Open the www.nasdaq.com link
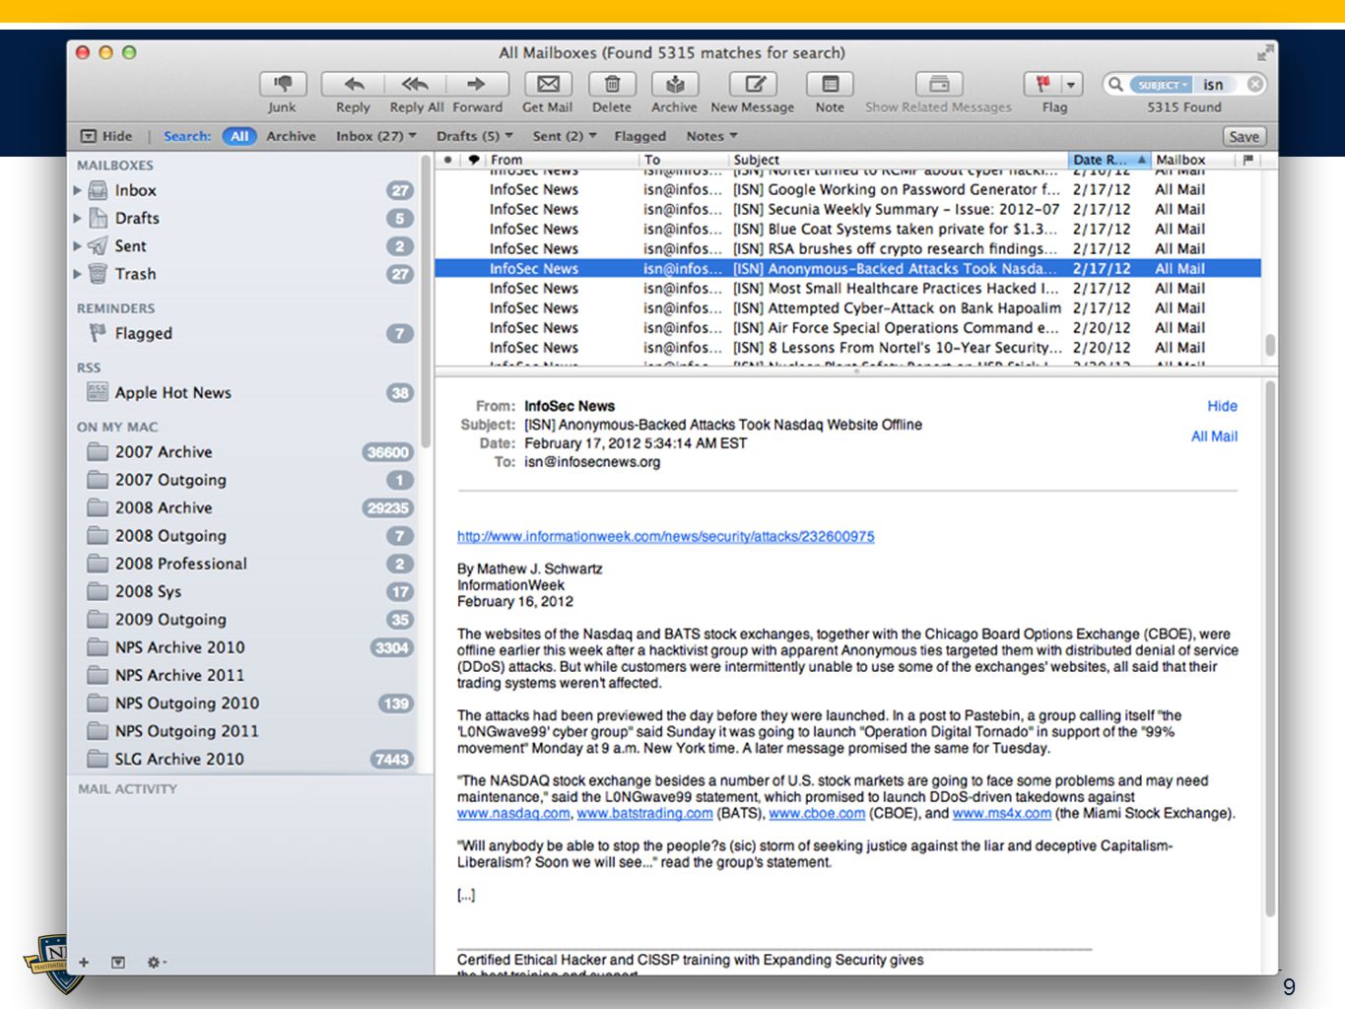 click(513, 813)
